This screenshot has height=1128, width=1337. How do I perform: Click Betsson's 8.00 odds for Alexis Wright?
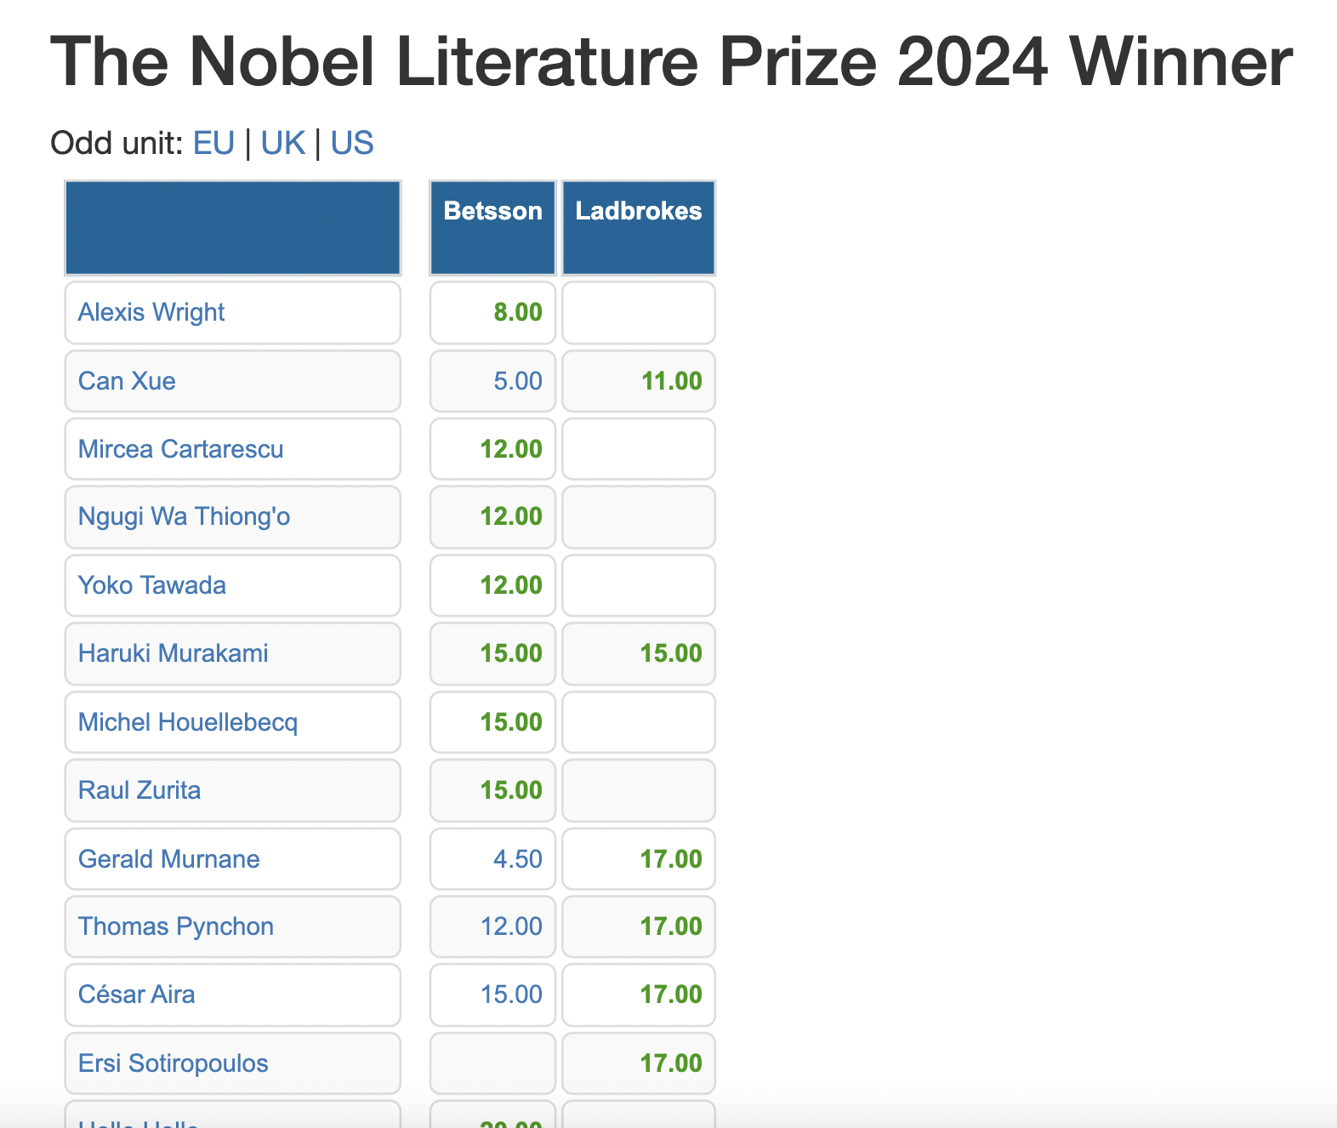pyautogui.click(x=517, y=312)
